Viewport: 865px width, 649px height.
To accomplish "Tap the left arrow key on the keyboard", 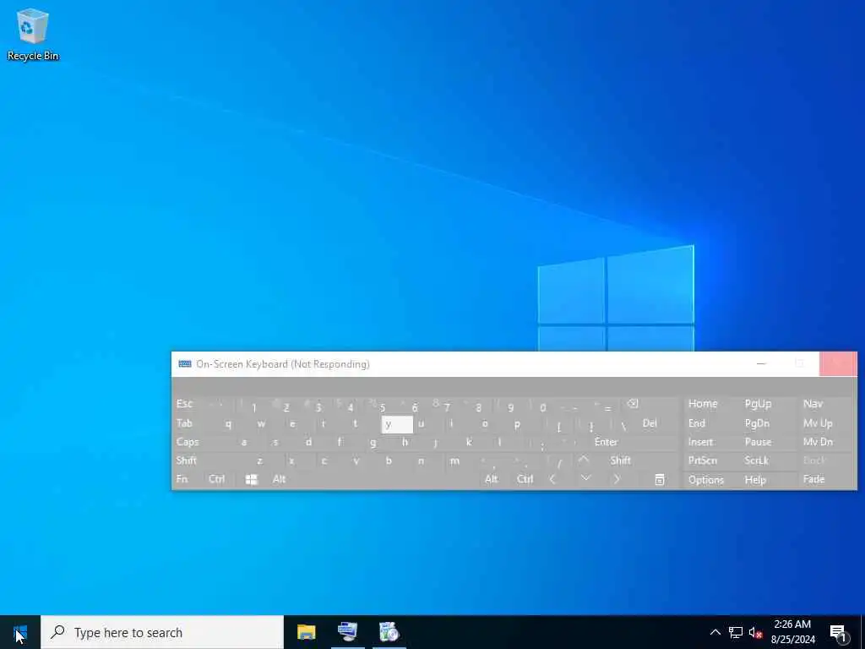I will pyautogui.click(x=552, y=479).
